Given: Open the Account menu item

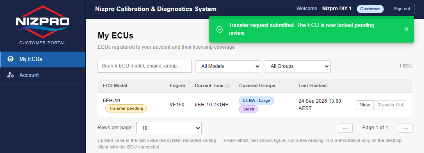Looking at the screenshot, I should (x=43, y=75).
